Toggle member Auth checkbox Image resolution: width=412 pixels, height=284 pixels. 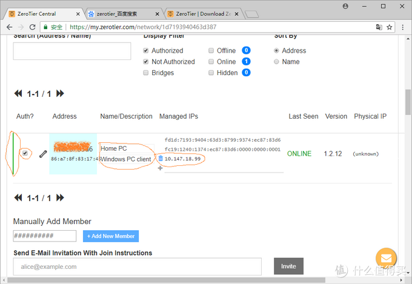(25, 153)
